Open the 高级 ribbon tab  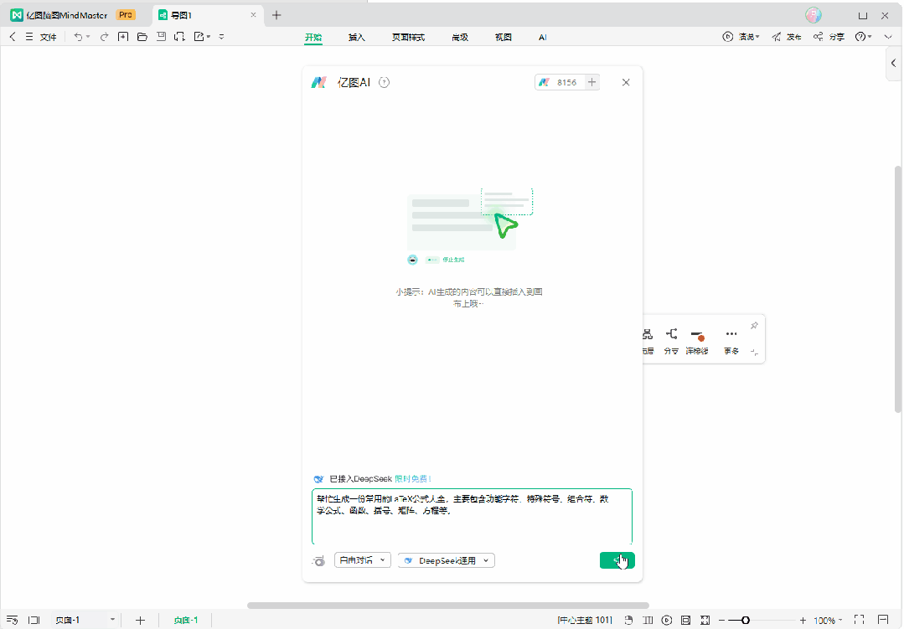(x=459, y=37)
